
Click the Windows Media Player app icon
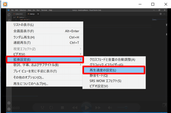click(5, 4)
